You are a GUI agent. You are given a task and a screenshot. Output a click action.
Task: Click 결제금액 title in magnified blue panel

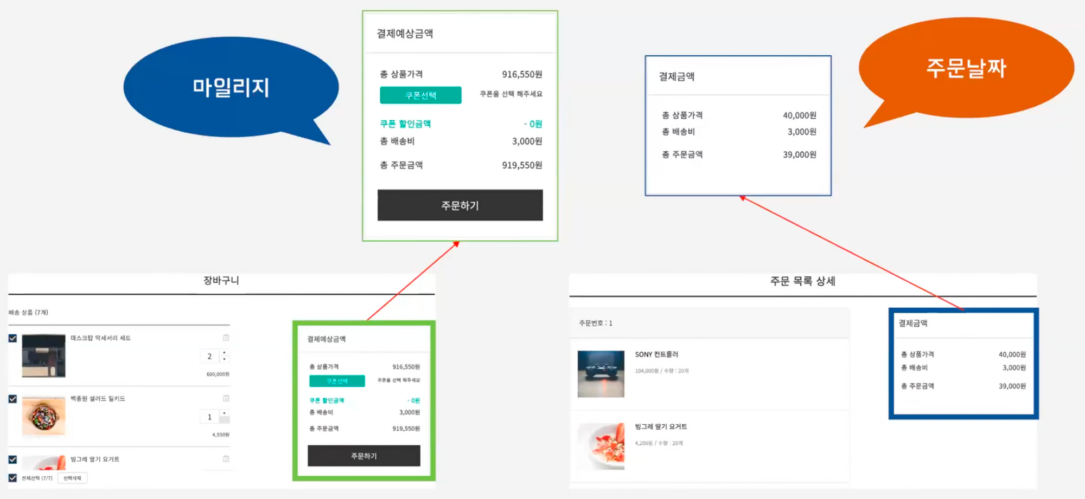click(676, 76)
